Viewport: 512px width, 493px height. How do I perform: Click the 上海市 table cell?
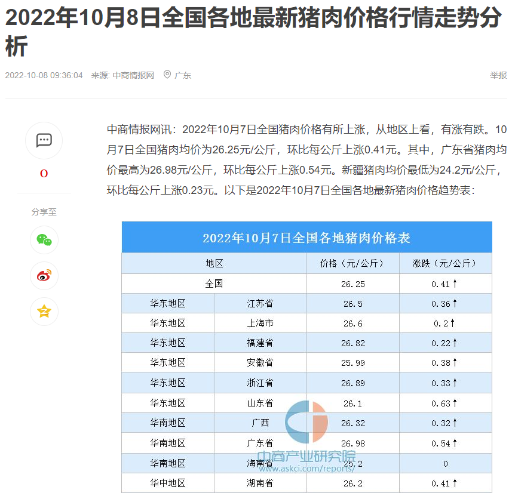click(x=260, y=323)
